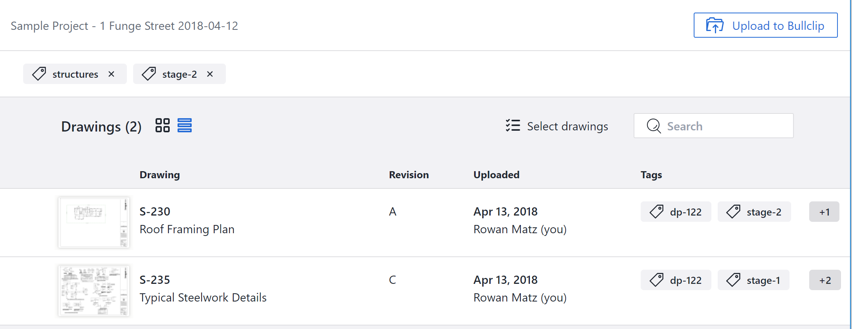Click the dp-122 tag on S-230
Screen dimensions: 852x329
point(676,212)
